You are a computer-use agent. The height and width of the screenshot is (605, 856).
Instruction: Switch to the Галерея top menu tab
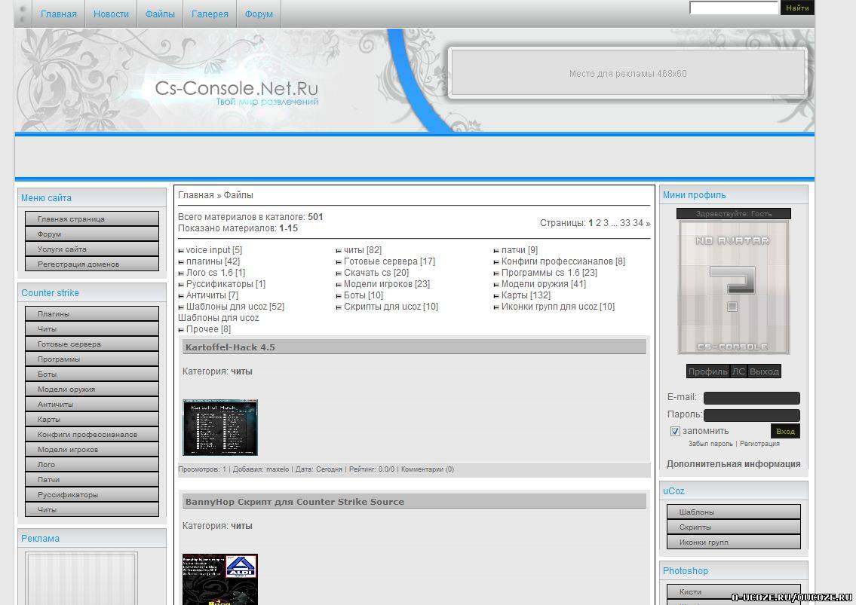tap(210, 14)
